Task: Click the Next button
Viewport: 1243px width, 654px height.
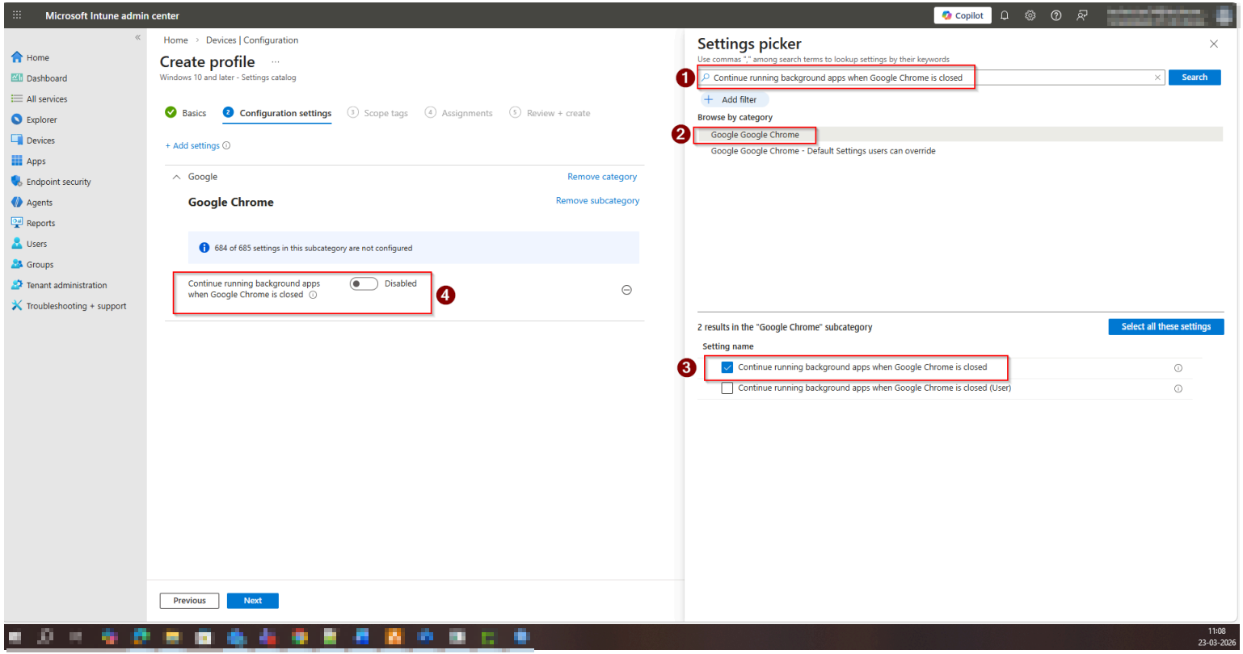Action: click(x=253, y=601)
